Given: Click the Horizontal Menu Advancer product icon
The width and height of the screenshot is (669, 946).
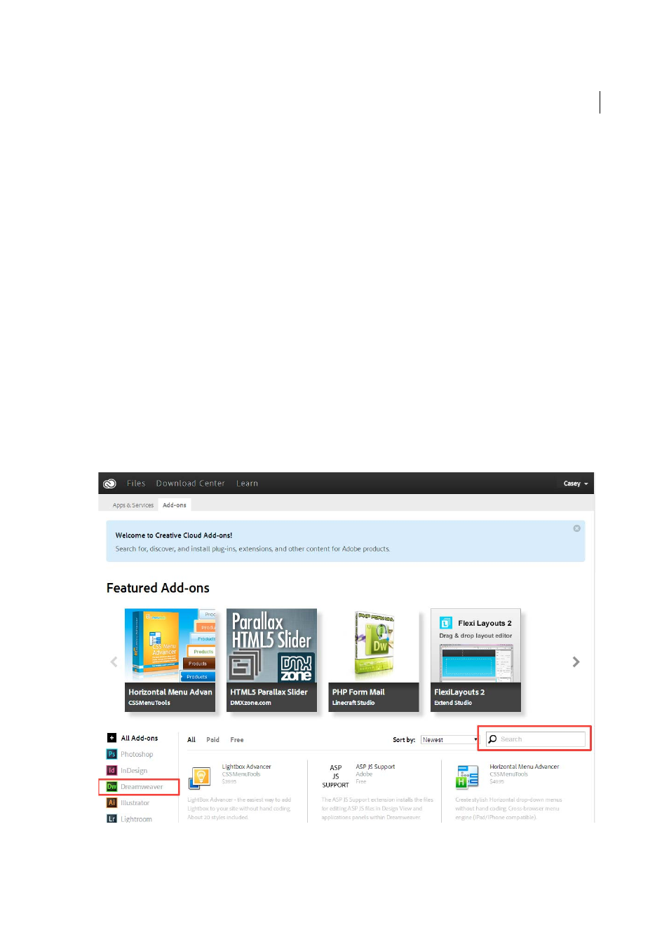Looking at the screenshot, I should (x=468, y=777).
